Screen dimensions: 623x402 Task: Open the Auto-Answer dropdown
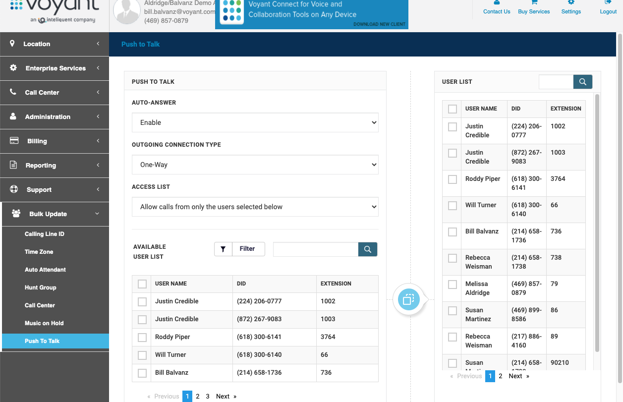click(x=255, y=122)
